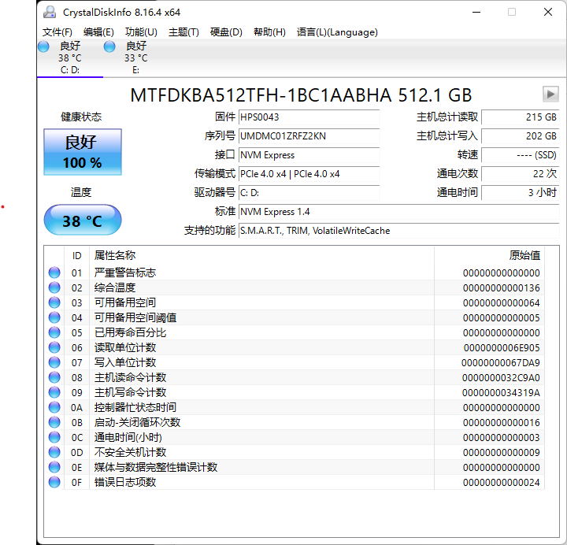This screenshot has height=545, width=567.
Task: Minimize the CrystalDiskInfo window
Action: pos(476,13)
